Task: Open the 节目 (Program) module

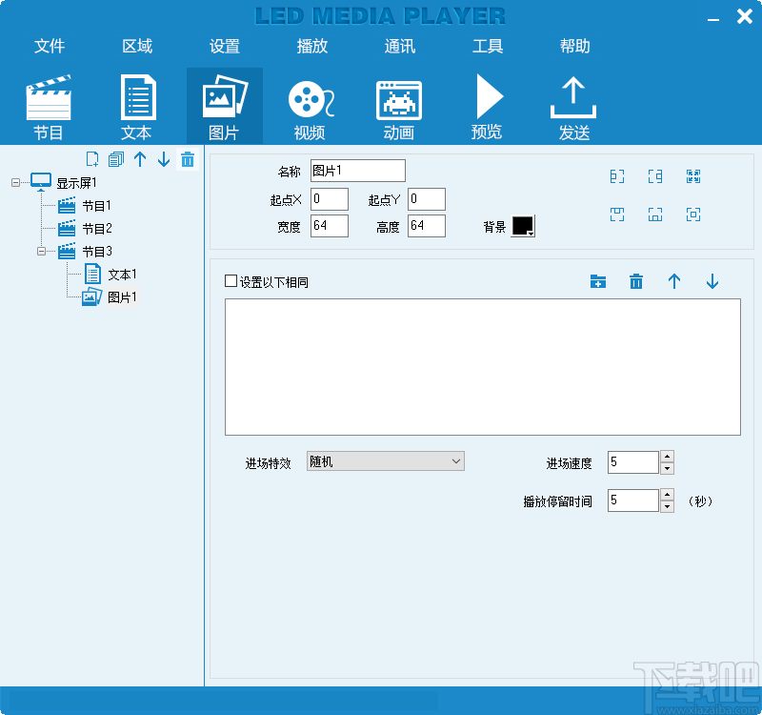Action: pyautogui.click(x=48, y=103)
